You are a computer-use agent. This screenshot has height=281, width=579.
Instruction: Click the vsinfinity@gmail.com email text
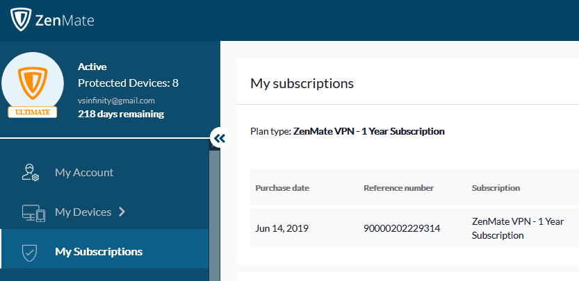116,101
